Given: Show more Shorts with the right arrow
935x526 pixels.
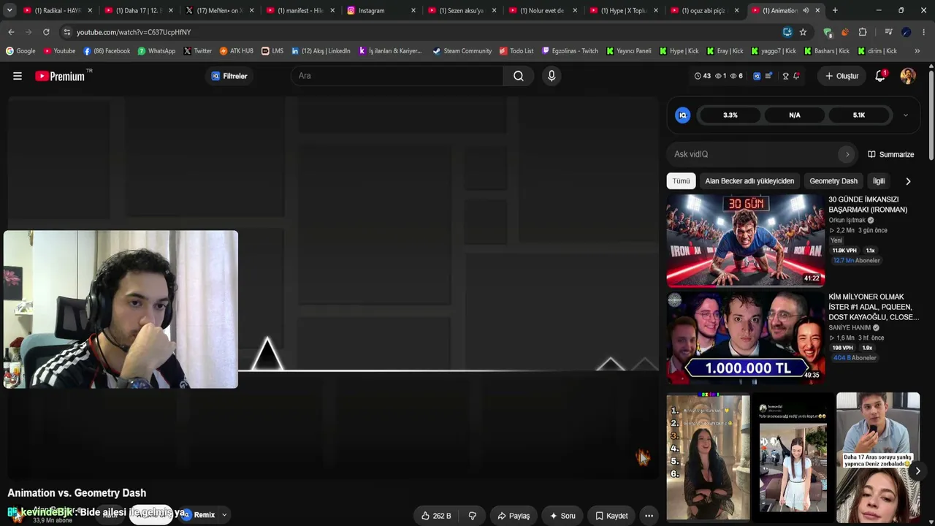Looking at the screenshot, I should click(x=917, y=471).
